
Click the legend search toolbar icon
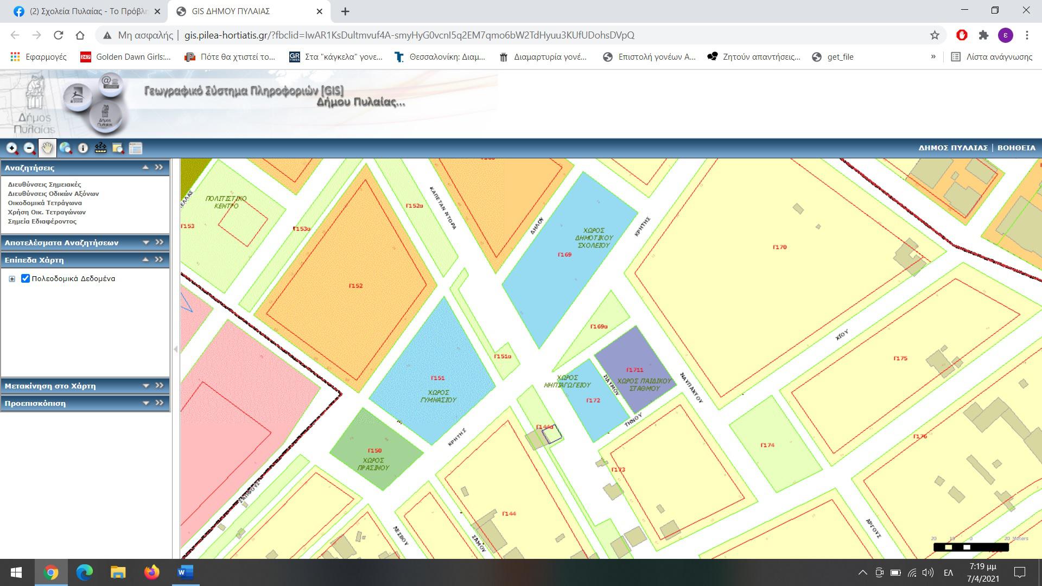tap(118, 148)
